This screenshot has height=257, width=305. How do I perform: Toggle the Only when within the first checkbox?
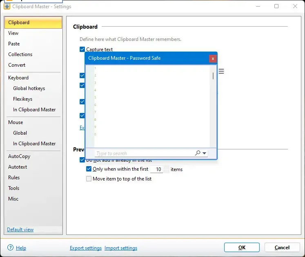click(89, 169)
